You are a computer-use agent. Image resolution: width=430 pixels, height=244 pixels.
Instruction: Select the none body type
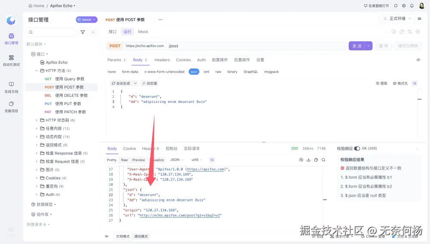click(112, 71)
